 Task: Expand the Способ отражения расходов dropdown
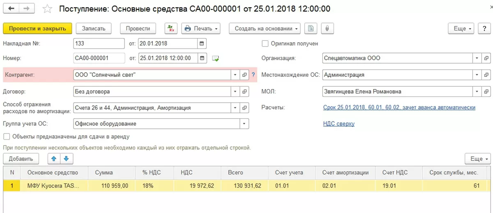235,108
